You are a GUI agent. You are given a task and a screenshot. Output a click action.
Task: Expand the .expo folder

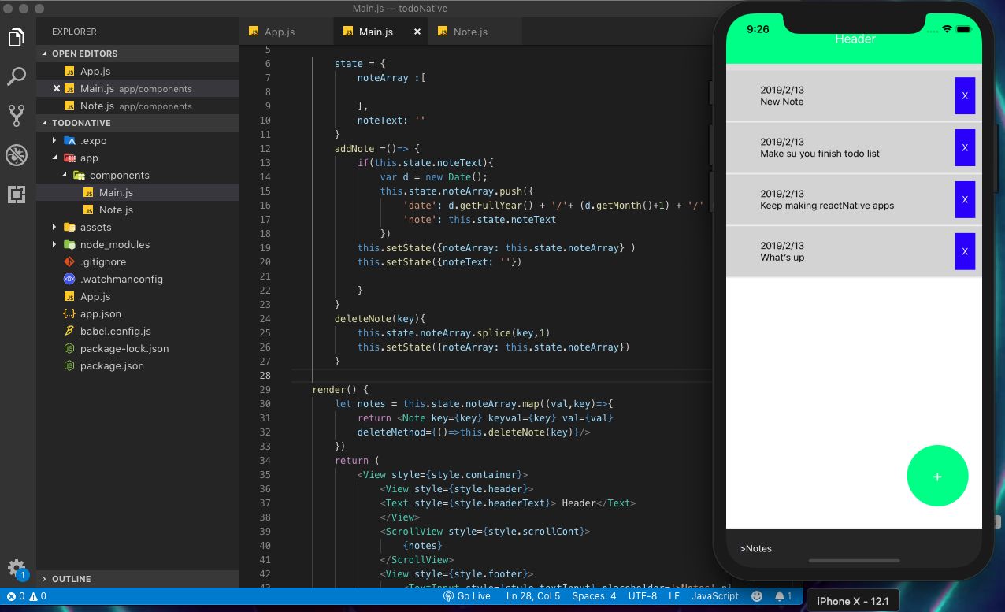93,141
